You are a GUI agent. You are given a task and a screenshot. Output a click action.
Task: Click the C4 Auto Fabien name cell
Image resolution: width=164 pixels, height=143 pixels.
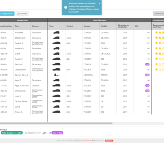click(x=21, y=102)
